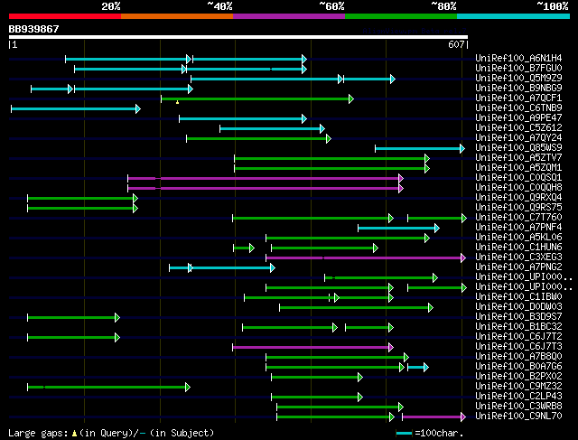Open the UniRef100_C2LP43 hit label
This screenshot has height=440, width=578.
pos(518,397)
